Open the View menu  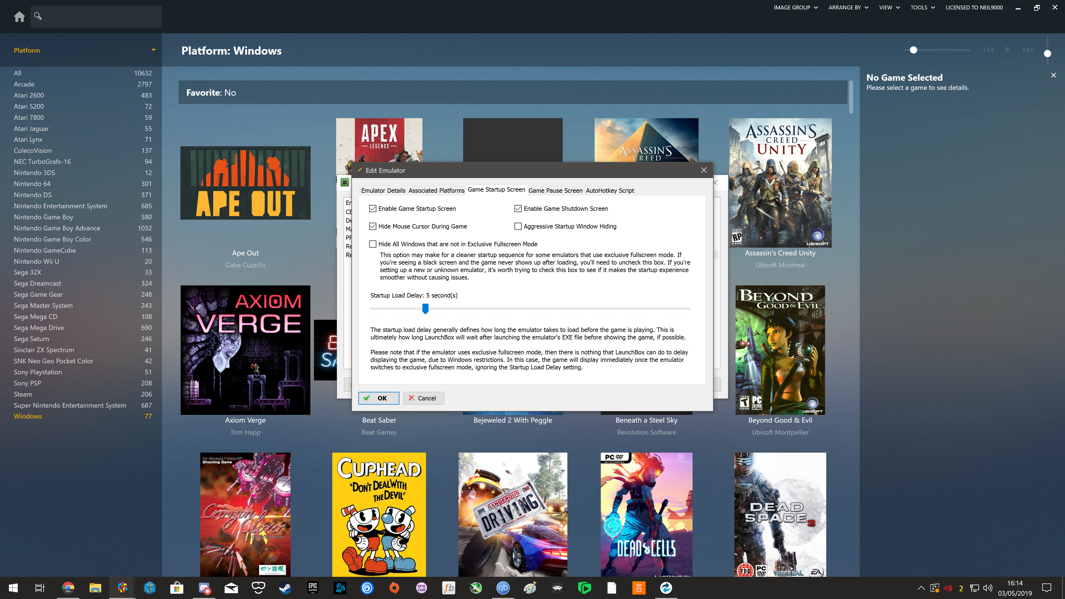(889, 7)
